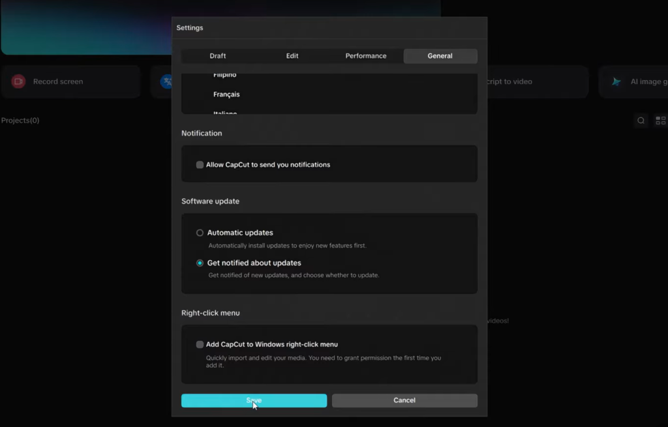This screenshot has width=668, height=427.
Task: Choose Français in the language list
Action: click(x=226, y=94)
